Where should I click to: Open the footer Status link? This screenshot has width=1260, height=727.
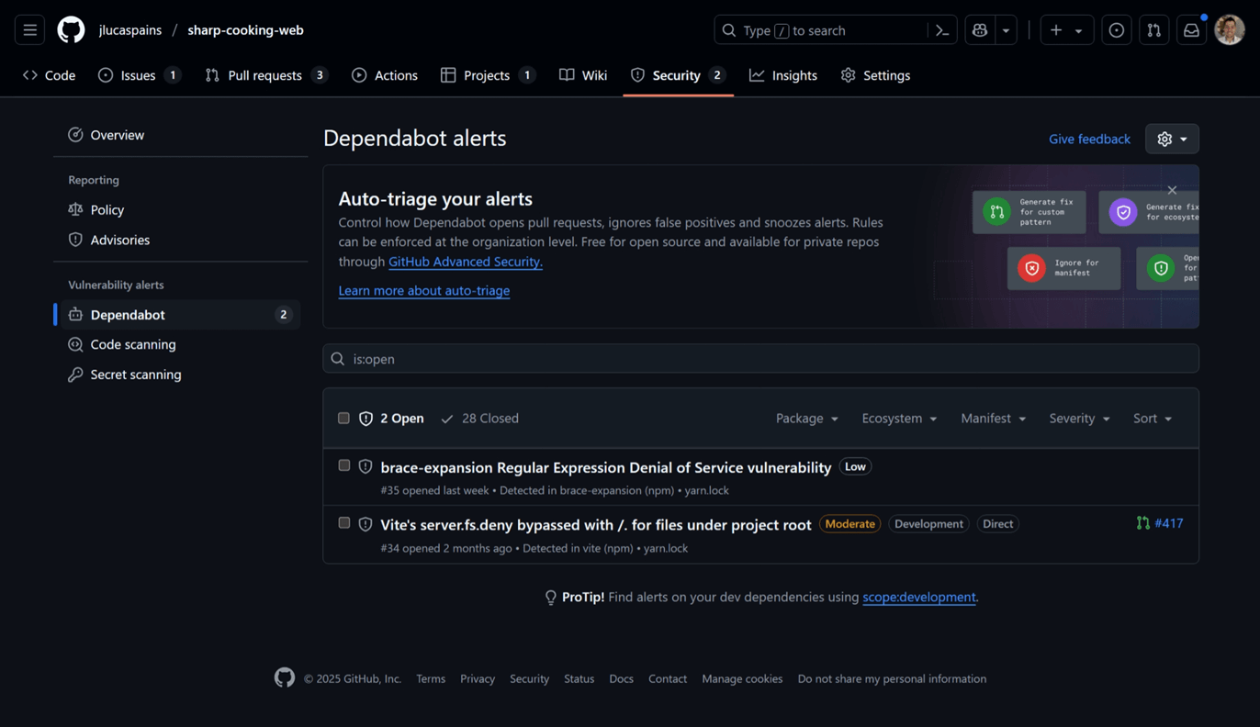[579, 679]
